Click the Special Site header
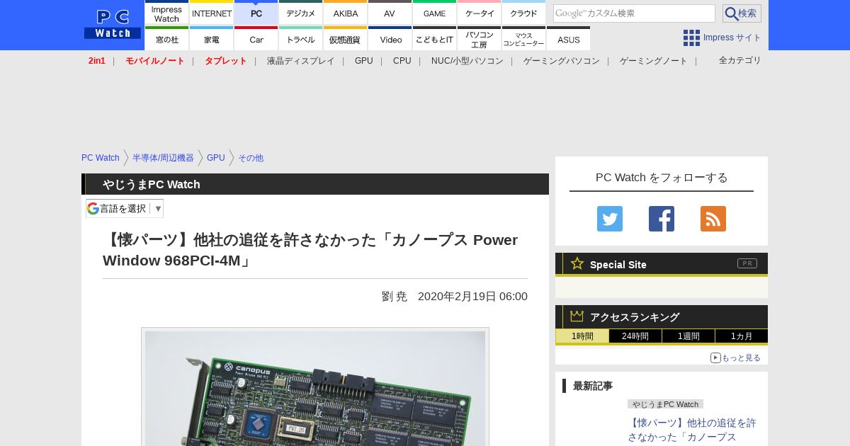Image resolution: width=850 pixels, height=446 pixels. 662,264
